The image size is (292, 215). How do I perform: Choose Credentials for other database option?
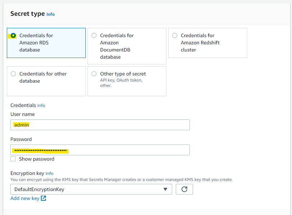click(13, 74)
